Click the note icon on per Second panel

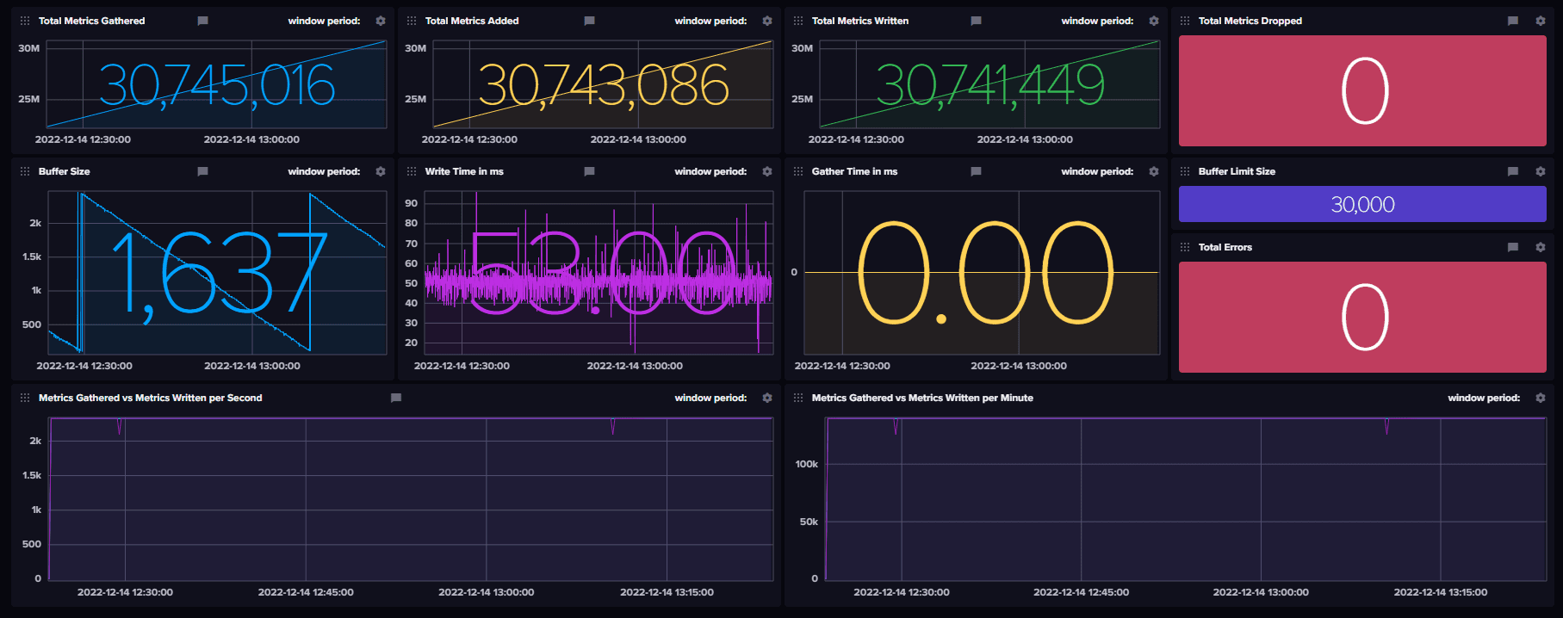(x=396, y=398)
